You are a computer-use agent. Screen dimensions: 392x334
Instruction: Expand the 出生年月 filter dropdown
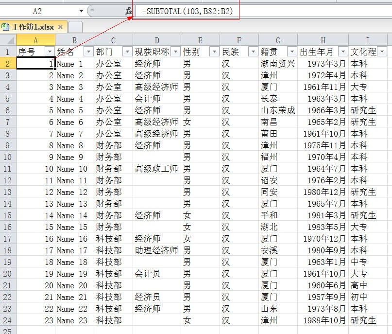342,52
